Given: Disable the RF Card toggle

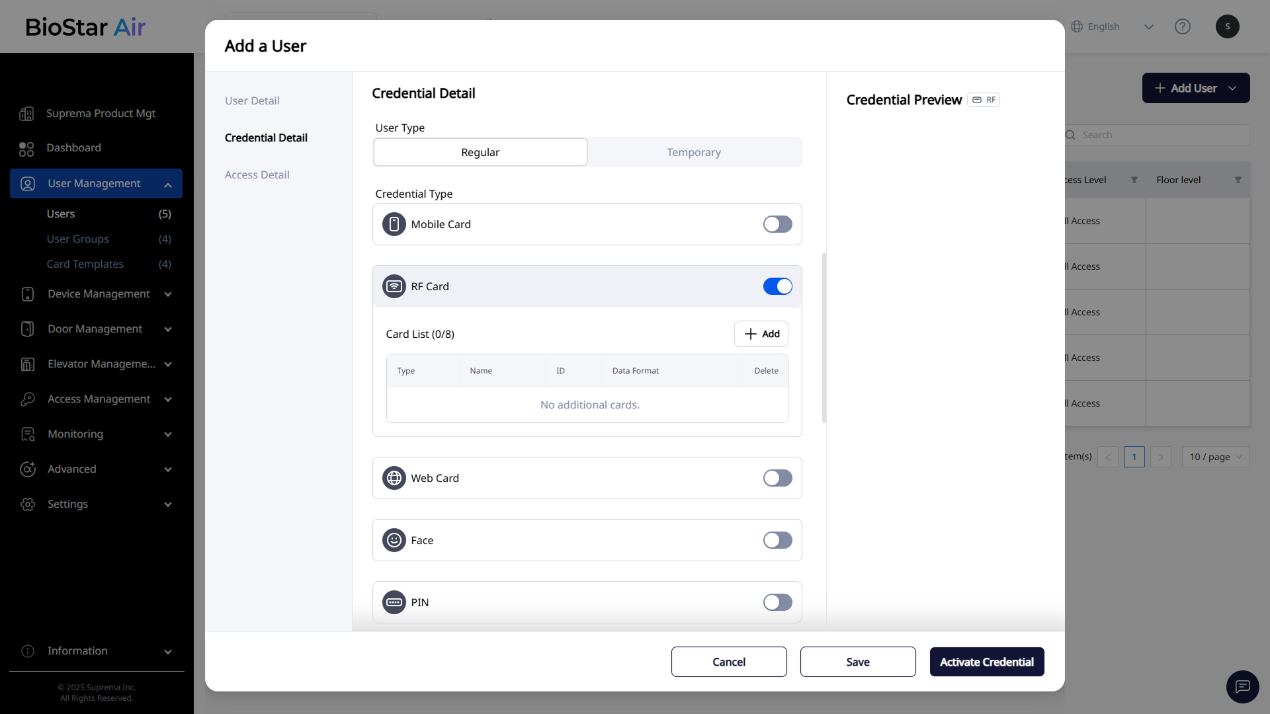Looking at the screenshot, I should click(x=777, y=286).
